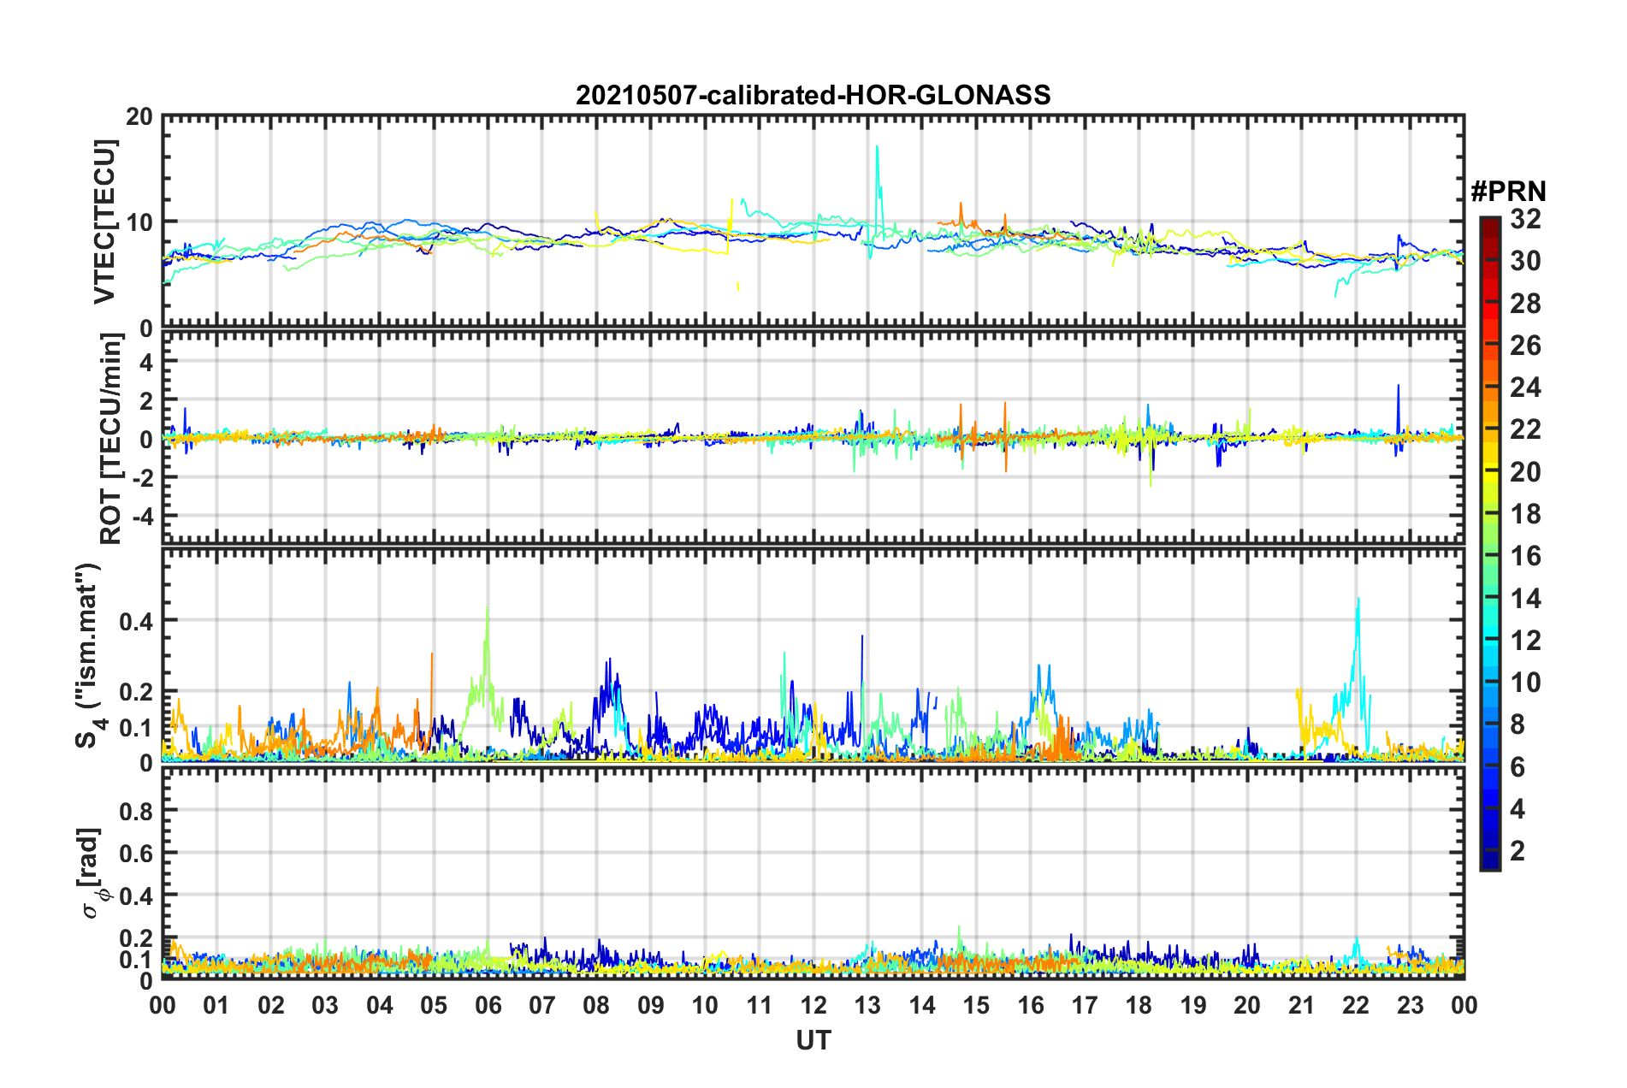Select the UT axis tick label 13
This screenshot has width=1627, height=1088.
tap(867, 1005)
